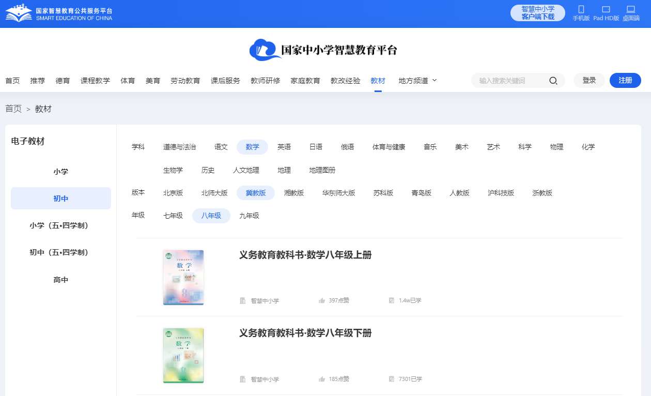This screenshot has height=396, width=651.
Task: Select 初中（五•四学制） in the sidebar
Action: point(61,252)
